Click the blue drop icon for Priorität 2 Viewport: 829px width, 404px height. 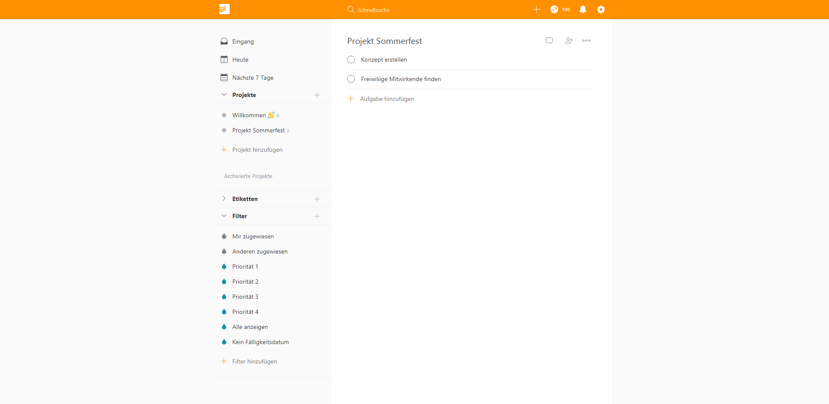pos(224,282)
